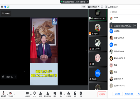Open share screen icon
Screen dimensions: 140x99
pyautogui.click(x=27, y=94)
